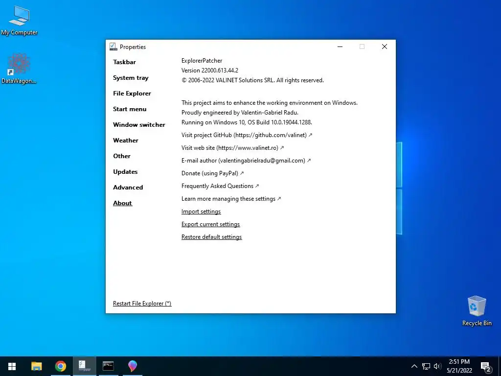501x376 pixels.
Task: Close the Properties window
Action: (x=385, y=47)
